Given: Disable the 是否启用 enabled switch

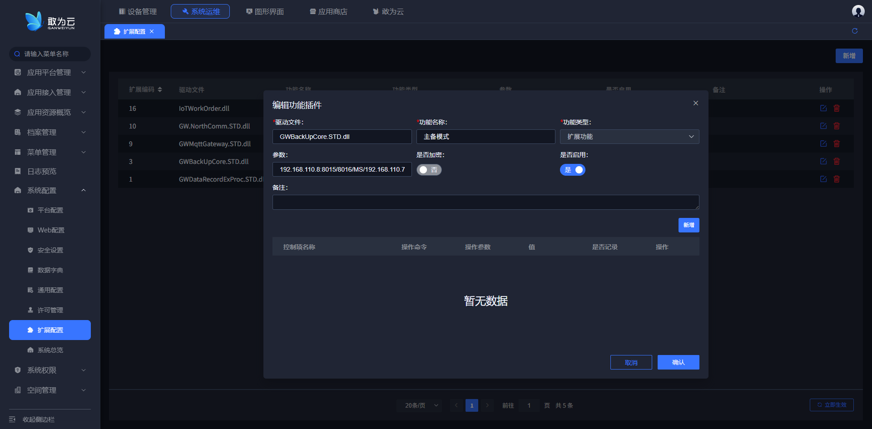Looking at the screenshot, I should click(572, 170).
